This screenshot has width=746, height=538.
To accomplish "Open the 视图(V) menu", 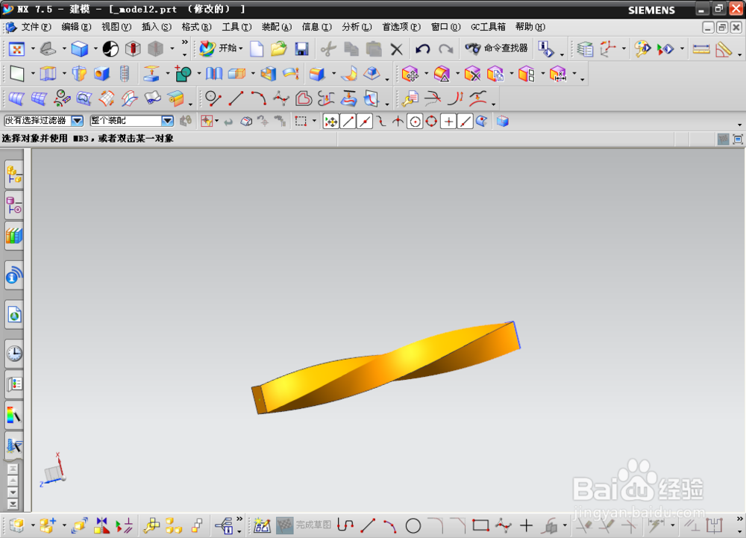I will 116,27.
